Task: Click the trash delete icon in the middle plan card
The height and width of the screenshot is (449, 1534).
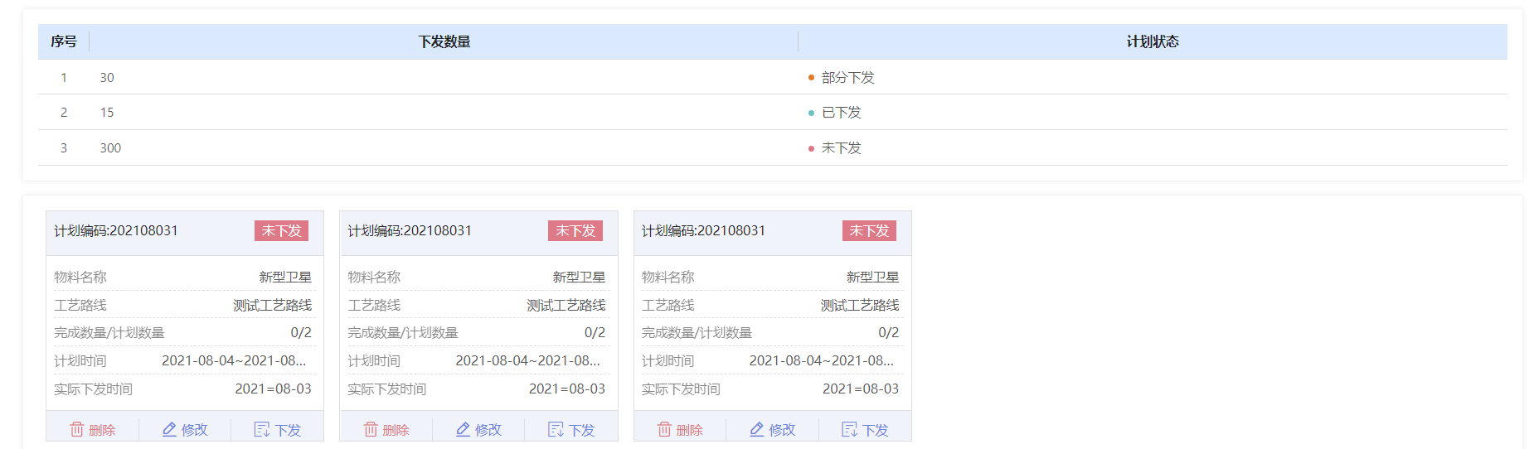Action: [x=371, y=429]
